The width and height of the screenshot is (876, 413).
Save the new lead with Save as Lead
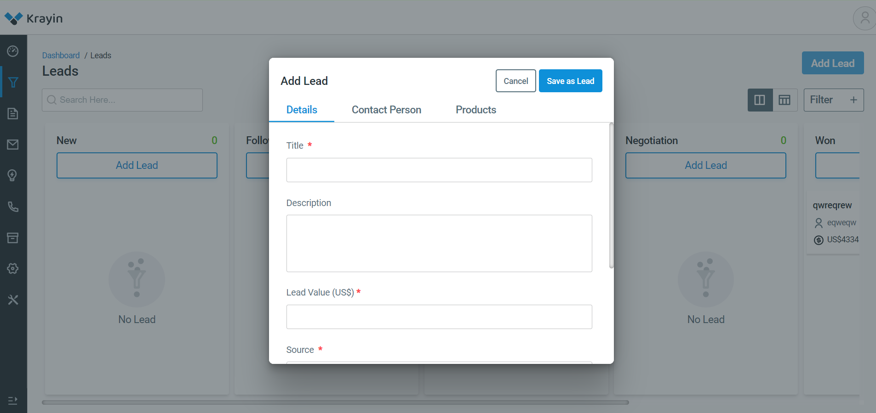570,81
